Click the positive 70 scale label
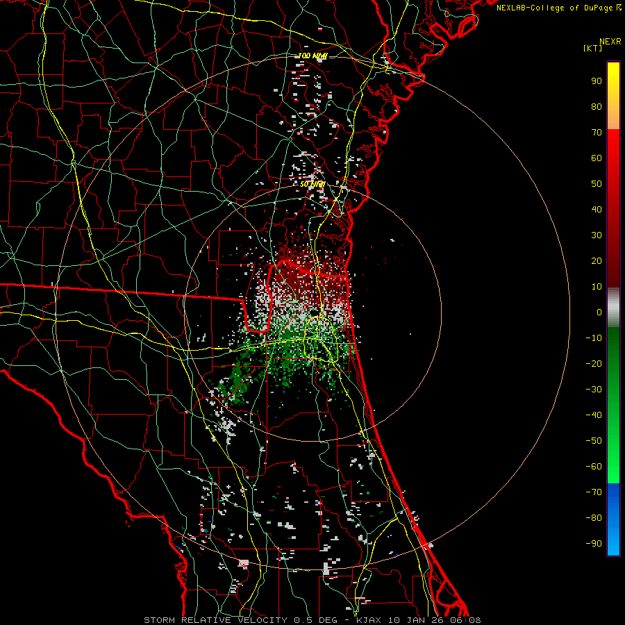Screen dimensions: 625x625 (597, 133)
